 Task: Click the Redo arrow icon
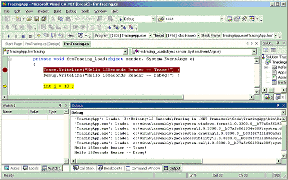pyautogui.click(x=88, y=19)
